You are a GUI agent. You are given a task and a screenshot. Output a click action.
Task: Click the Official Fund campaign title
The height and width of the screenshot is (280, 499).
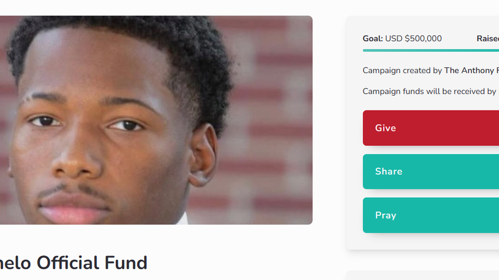[x=73, y=263]
